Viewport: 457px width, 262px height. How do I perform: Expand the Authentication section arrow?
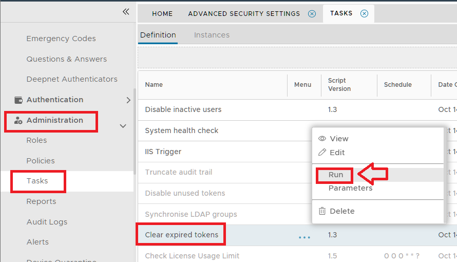(128, 100)
